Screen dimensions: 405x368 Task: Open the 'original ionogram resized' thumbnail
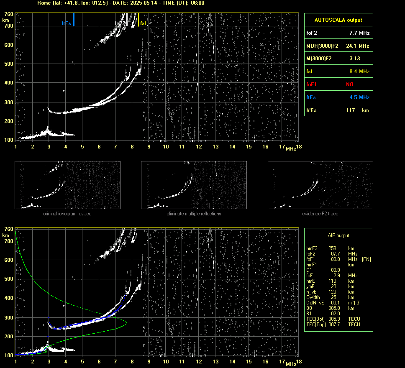coord(67,185)
